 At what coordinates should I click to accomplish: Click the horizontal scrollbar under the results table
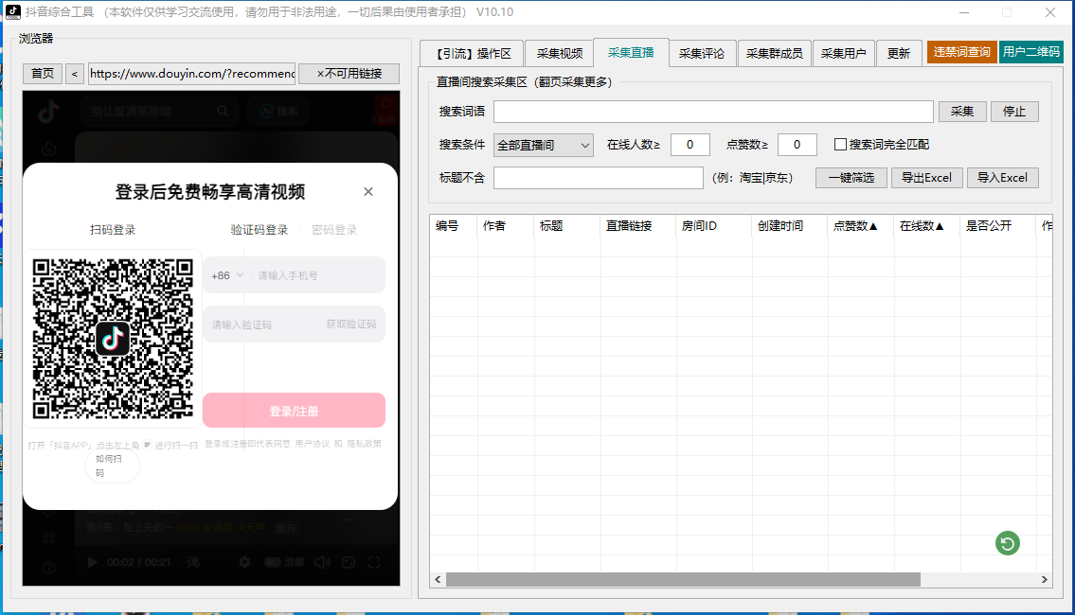point(677,580)
